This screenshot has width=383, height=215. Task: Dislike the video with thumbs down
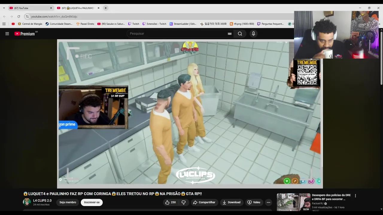point(183,202)
